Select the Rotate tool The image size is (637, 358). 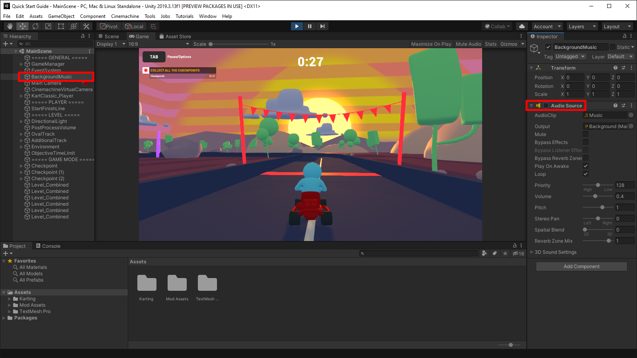pos(35,26)
